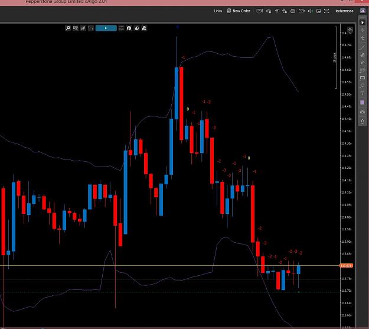This screenshot has height=329, width=369.
Task: Select the Fibonacci retracement tool
Action: (363, 70)
